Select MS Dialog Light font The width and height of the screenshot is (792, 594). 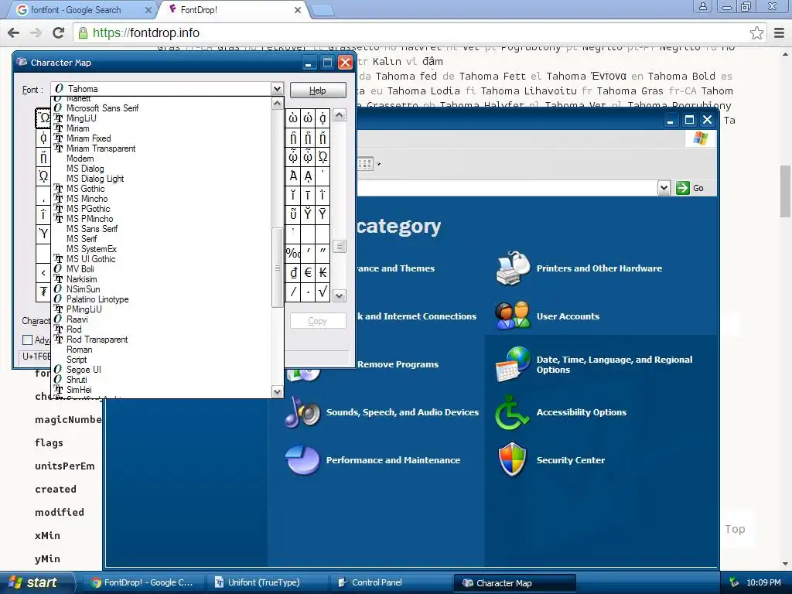pyautogui.click(x=95, y=179)
